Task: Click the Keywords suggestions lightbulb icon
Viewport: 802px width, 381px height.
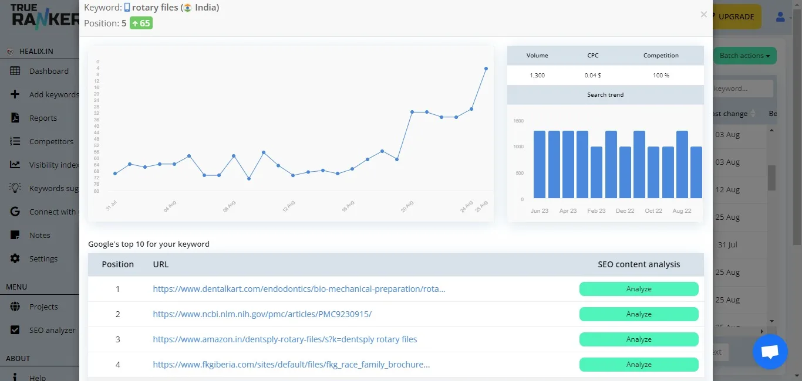Action: pos(15,188)
